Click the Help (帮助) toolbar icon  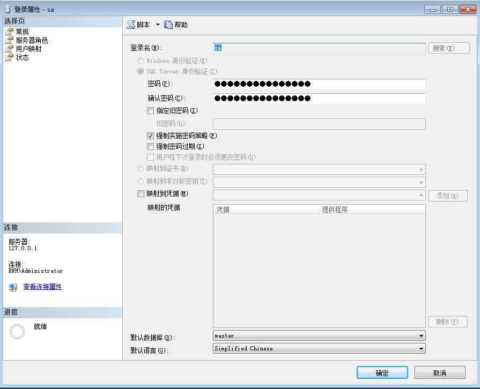click(x=168, y=25)
